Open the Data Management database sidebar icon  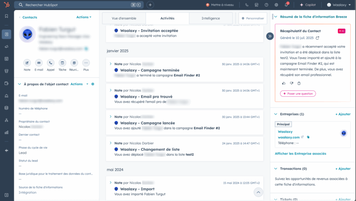click(x=7, y=108)
